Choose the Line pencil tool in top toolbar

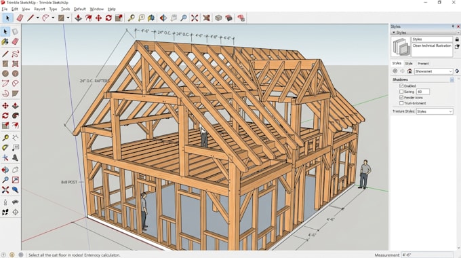point(31,18)
